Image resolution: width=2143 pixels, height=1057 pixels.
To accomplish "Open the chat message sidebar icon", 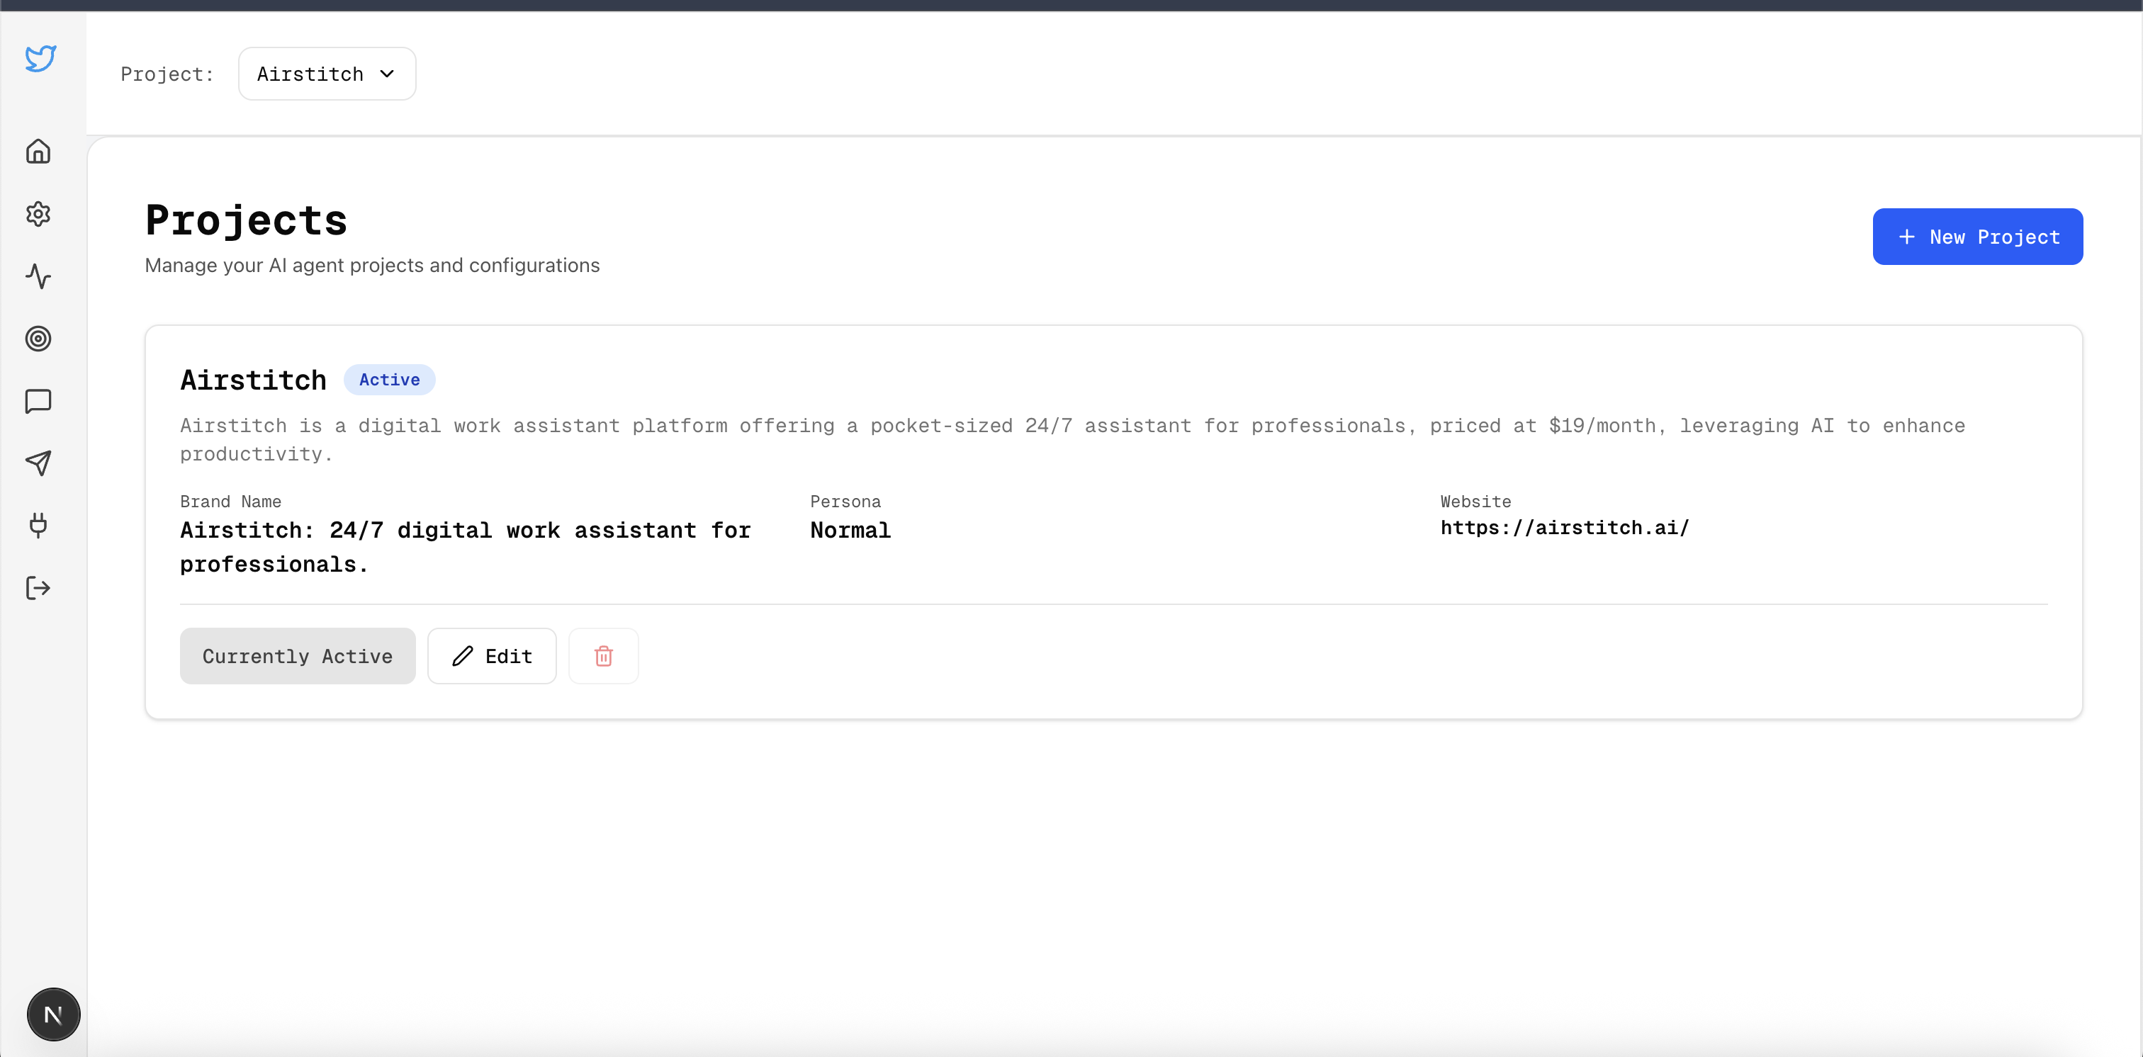I will click(38, 401).
